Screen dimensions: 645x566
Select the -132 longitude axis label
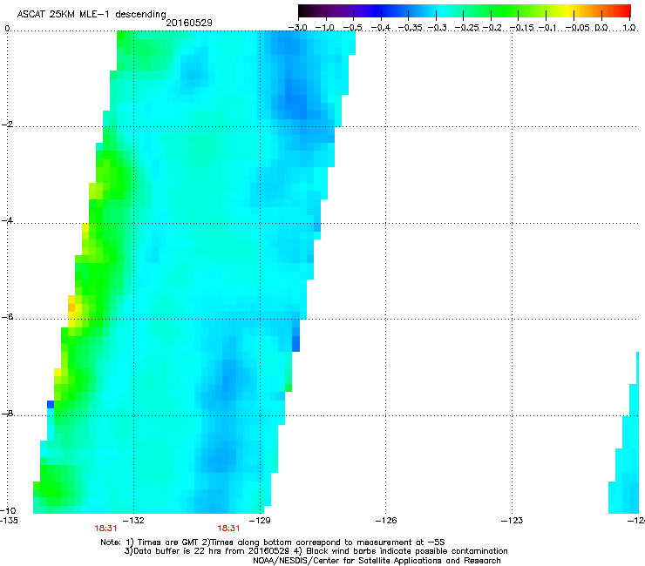click(x=133, y=521)
